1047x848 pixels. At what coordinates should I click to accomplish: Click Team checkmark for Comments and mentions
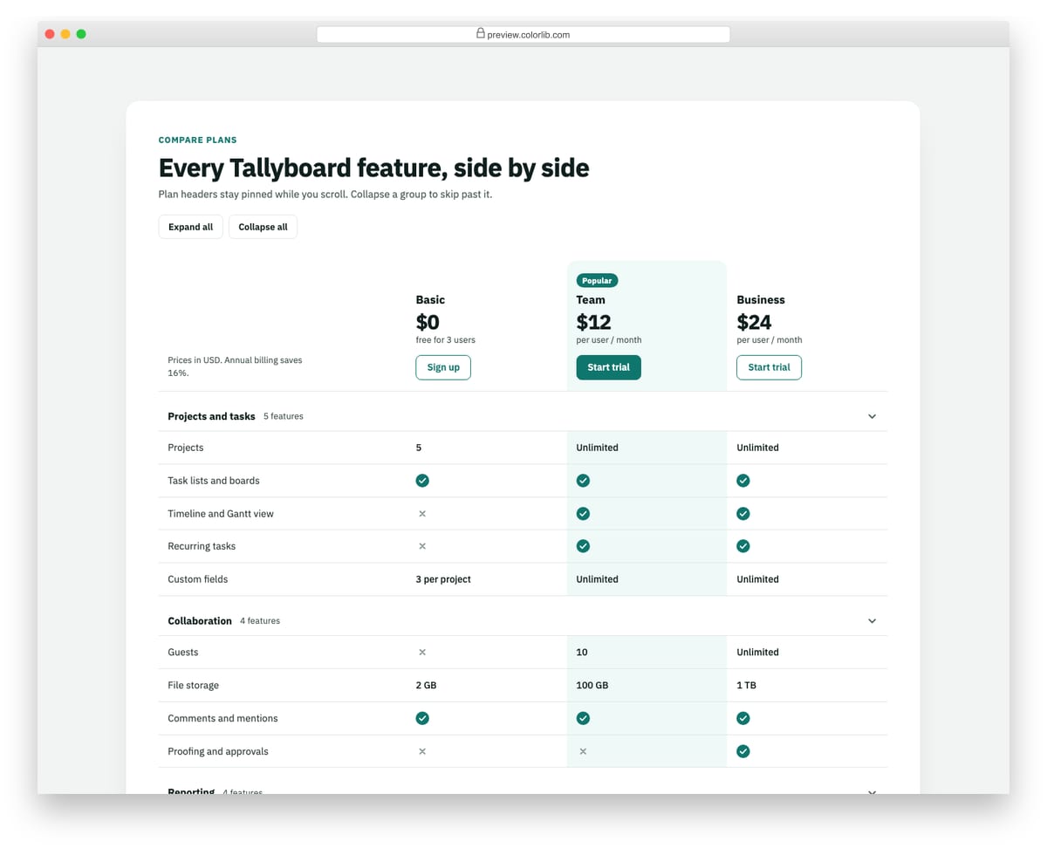[583, 718]
